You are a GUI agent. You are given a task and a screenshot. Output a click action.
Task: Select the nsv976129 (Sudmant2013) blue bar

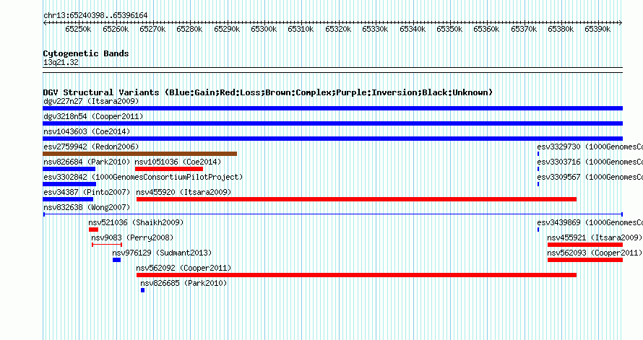pos(117,260)
